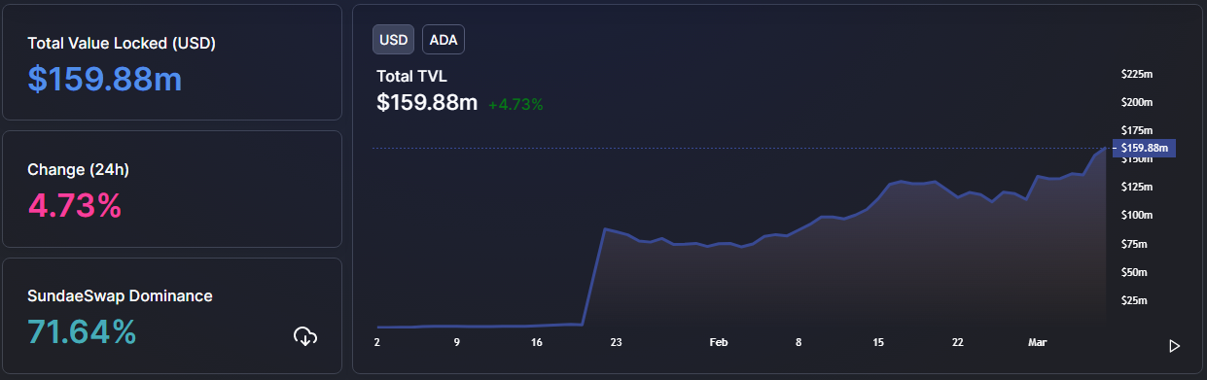This screenshot has width=1207, height=380.
Task: Click the $200m y-axis label
Action: tap(1136, 102)
